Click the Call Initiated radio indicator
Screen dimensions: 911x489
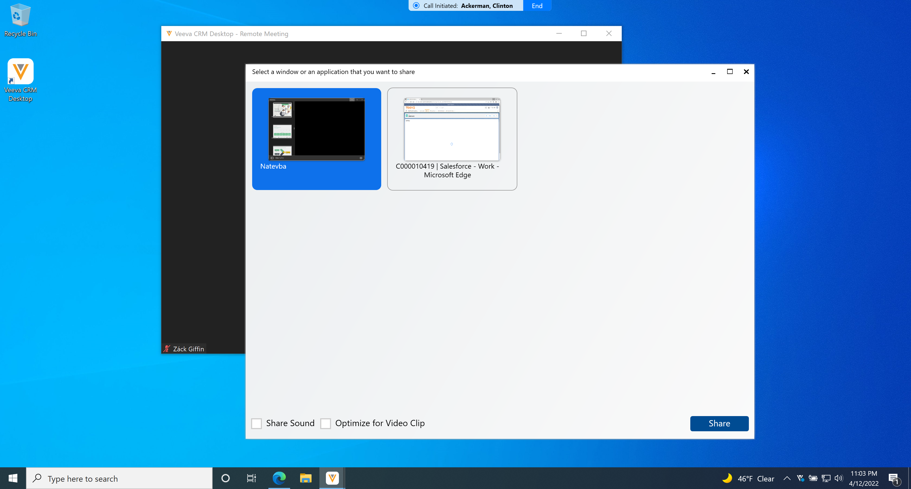coord(416,6)
